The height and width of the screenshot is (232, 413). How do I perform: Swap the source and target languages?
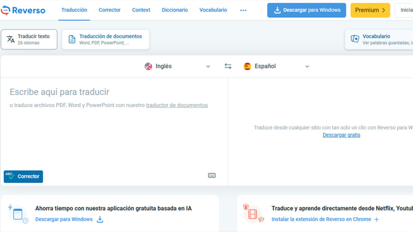pyautogui.click(x=228, y=66)
